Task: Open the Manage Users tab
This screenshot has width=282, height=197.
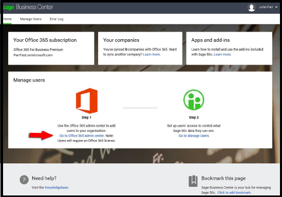Action: pos(31,19)
